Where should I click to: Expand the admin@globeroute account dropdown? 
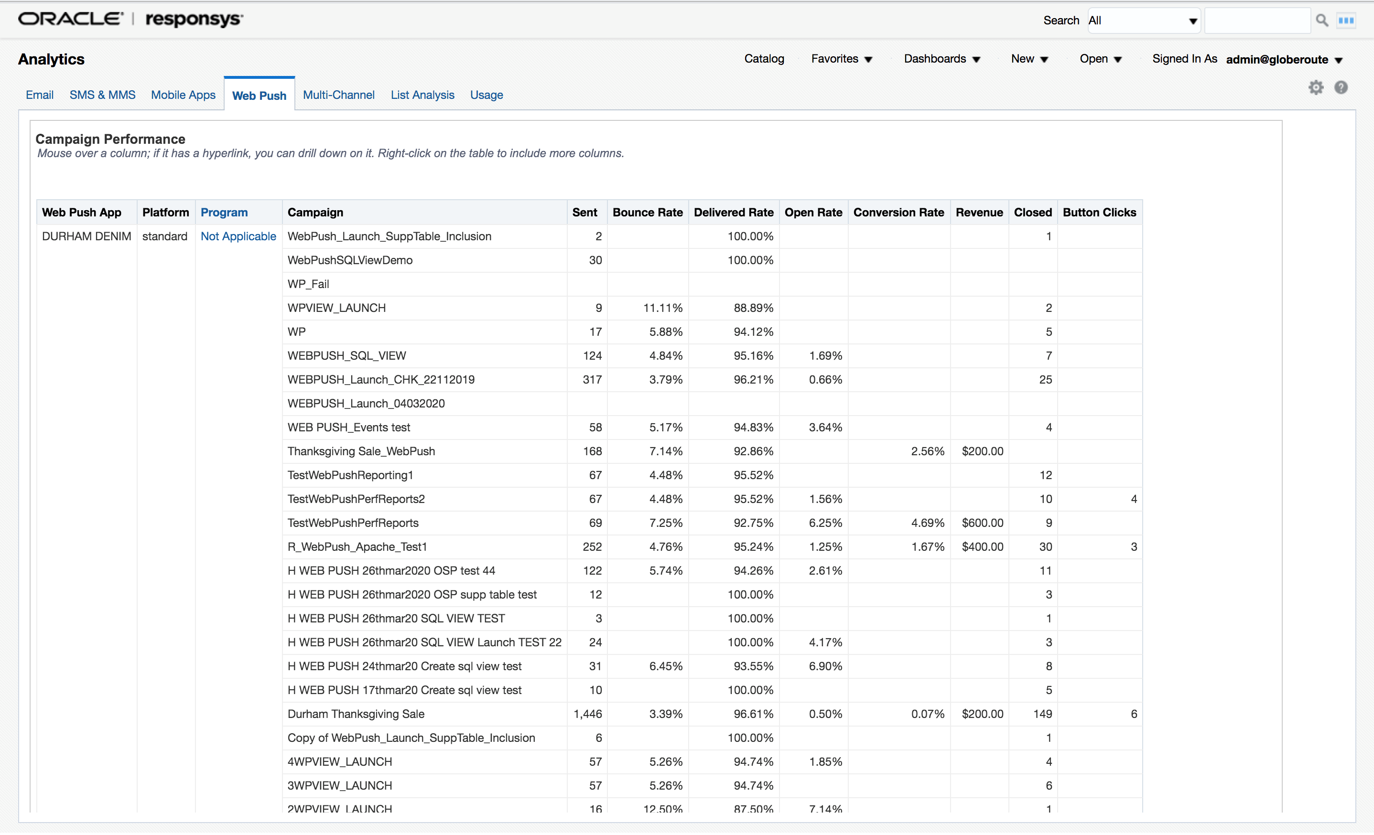point(1285,60)
